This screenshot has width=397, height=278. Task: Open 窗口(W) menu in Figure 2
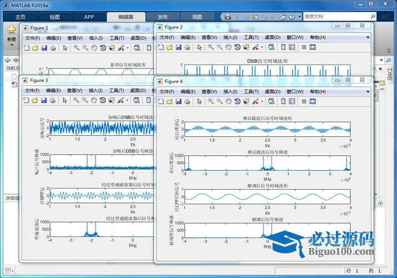pos(295,37)
